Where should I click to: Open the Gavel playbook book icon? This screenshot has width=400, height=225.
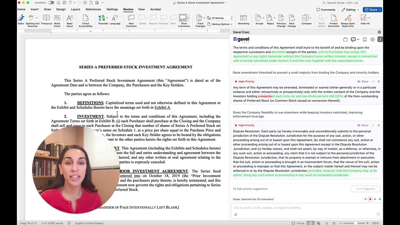[x=365, y=40]
